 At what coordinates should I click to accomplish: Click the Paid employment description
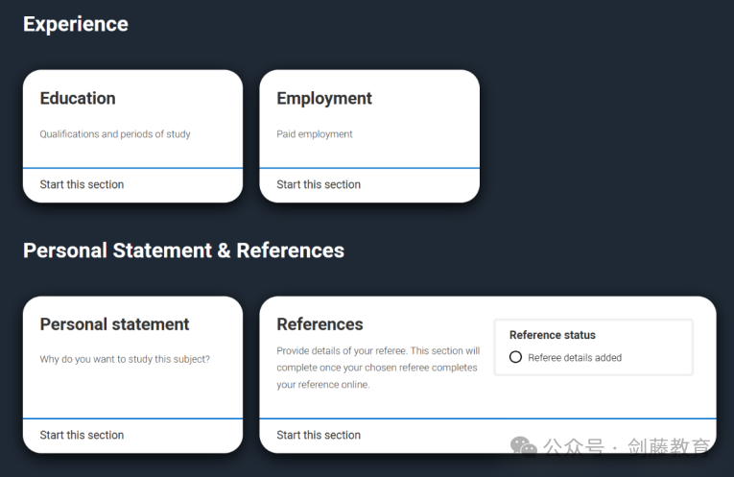pyautogui.click(x=315, y=134)
